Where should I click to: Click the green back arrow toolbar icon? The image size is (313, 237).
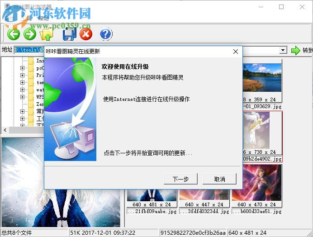tap(14, 34)
